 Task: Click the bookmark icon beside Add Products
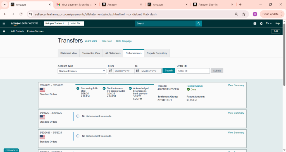(x=4, y=31)
